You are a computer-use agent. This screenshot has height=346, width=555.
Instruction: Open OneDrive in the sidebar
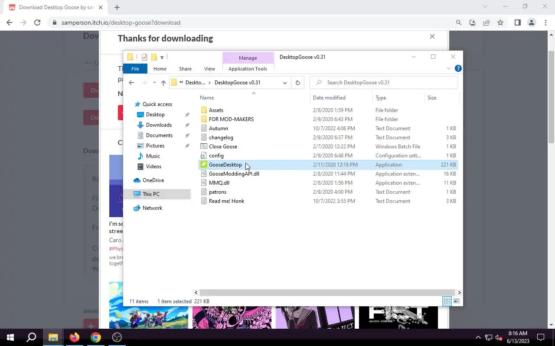[153, 180]
